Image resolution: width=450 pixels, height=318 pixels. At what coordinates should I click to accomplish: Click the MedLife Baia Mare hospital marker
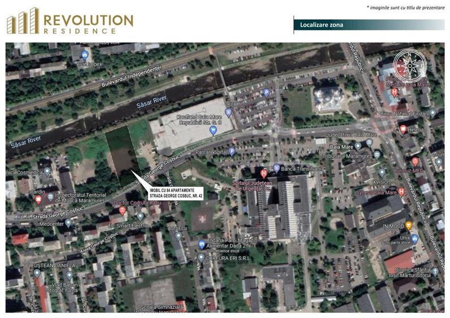click(x=394, y=93)
